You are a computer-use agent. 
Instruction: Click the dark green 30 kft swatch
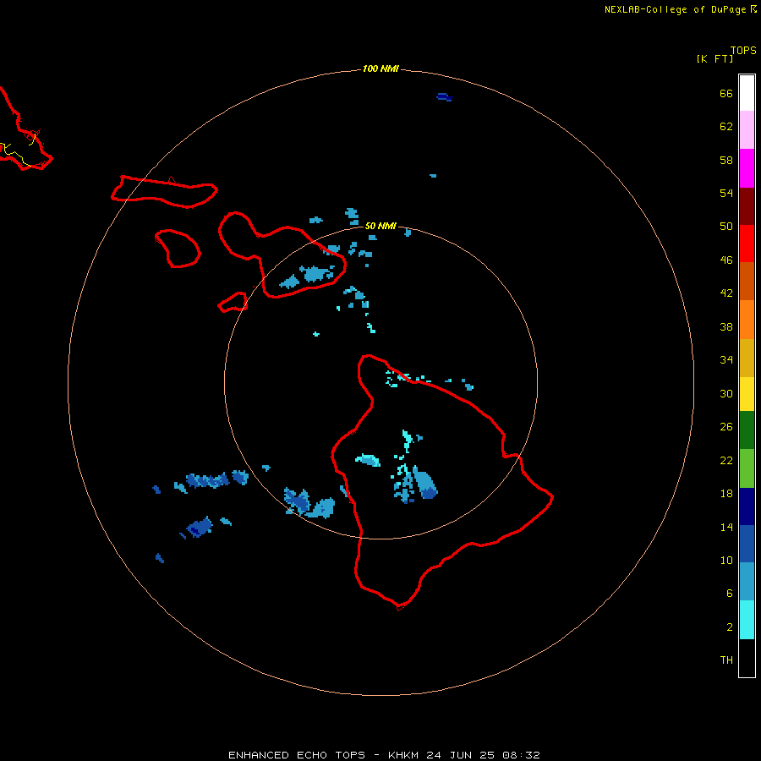click(747, 430)
